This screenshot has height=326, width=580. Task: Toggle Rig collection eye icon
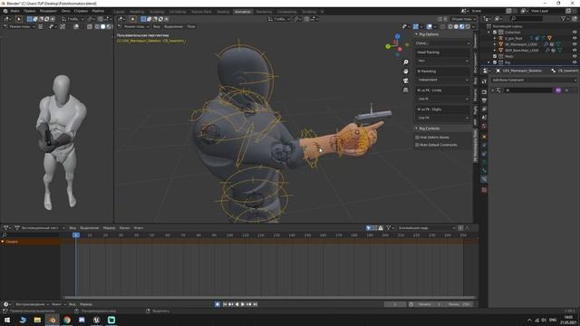[575, 62]
